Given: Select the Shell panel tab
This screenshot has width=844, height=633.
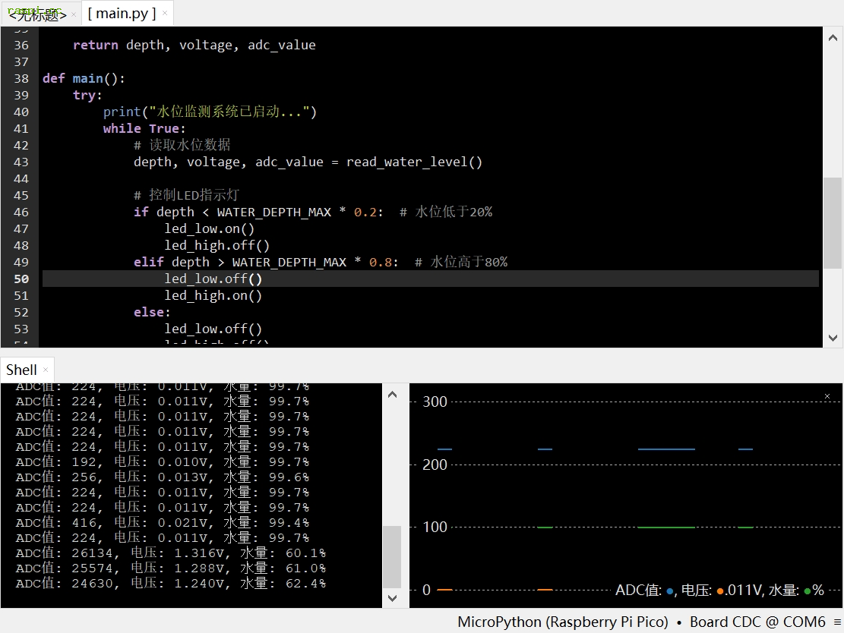Looking at the screenshot, I should [21, 370].
